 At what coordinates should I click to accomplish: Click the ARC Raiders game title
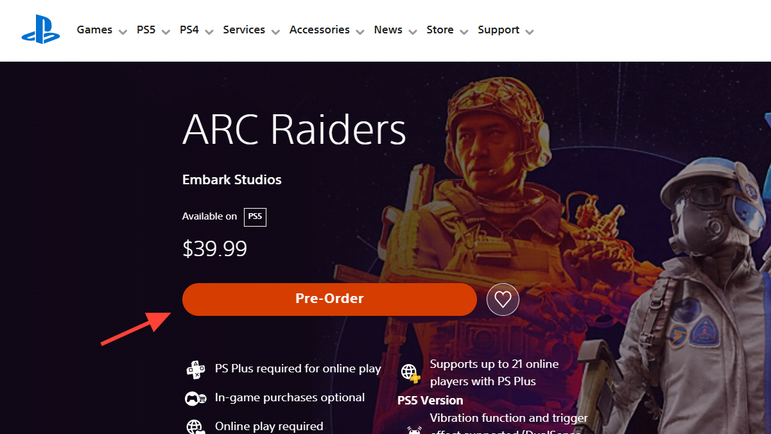tap(294, 130)
